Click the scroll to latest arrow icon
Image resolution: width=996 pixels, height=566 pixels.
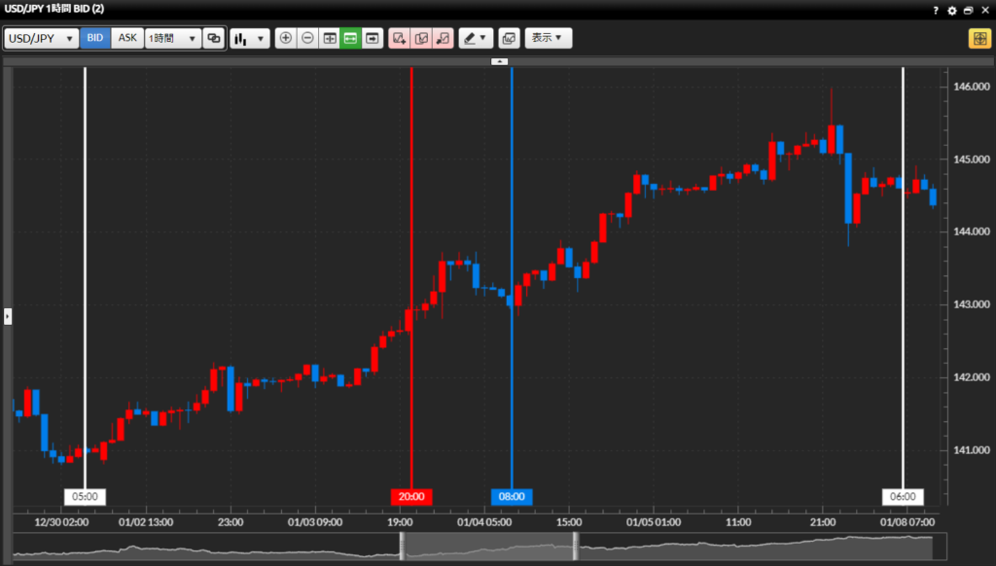(372, 38)
